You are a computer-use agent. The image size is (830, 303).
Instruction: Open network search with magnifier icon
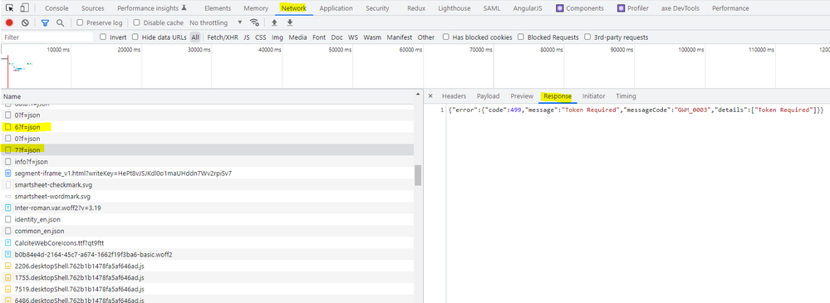pos(61,22)
